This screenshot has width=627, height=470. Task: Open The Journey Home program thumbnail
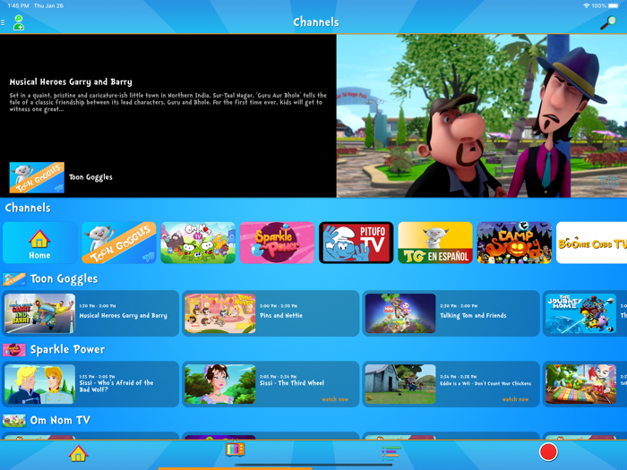(x=580, y=313)
